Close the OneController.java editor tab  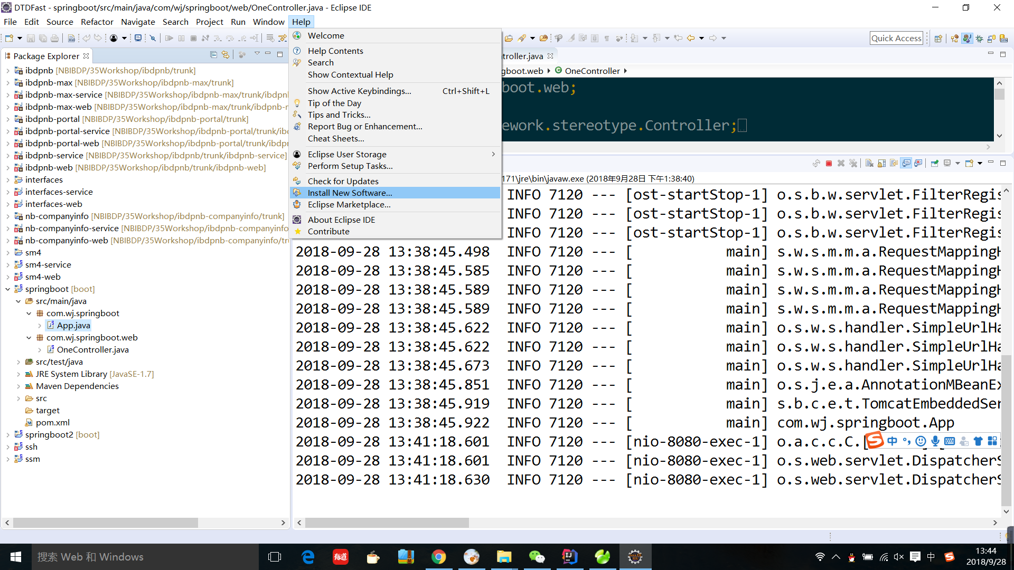[x=550, y=56]
